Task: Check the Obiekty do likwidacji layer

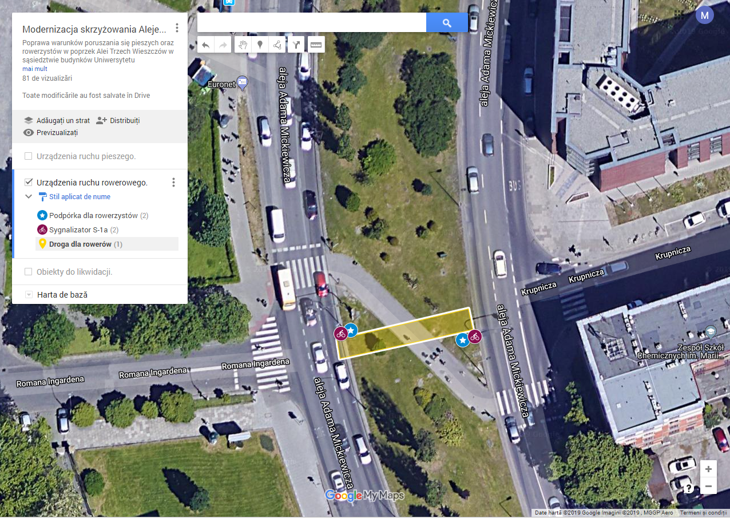Action: tap(29, 272)
